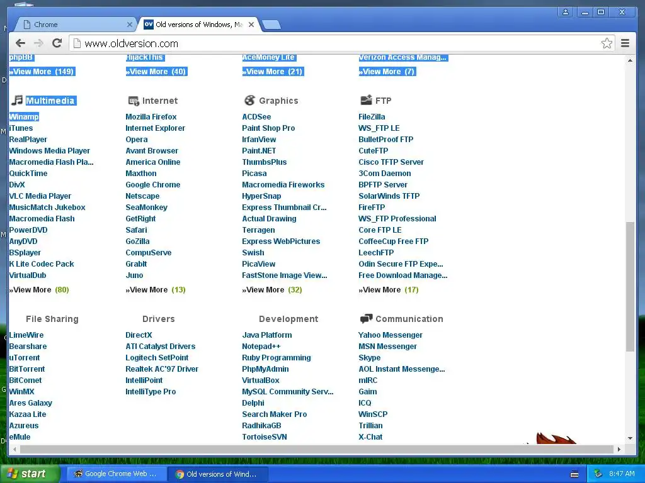Expand 'View More (21)' link
This screenshot has width=645, height=483.
(272, 72)
